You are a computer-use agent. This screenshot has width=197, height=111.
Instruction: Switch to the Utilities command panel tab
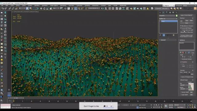[x=176, y=13]
